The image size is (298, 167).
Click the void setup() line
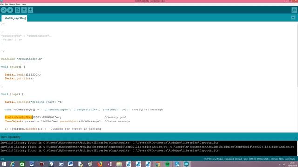tap(13, 67)
